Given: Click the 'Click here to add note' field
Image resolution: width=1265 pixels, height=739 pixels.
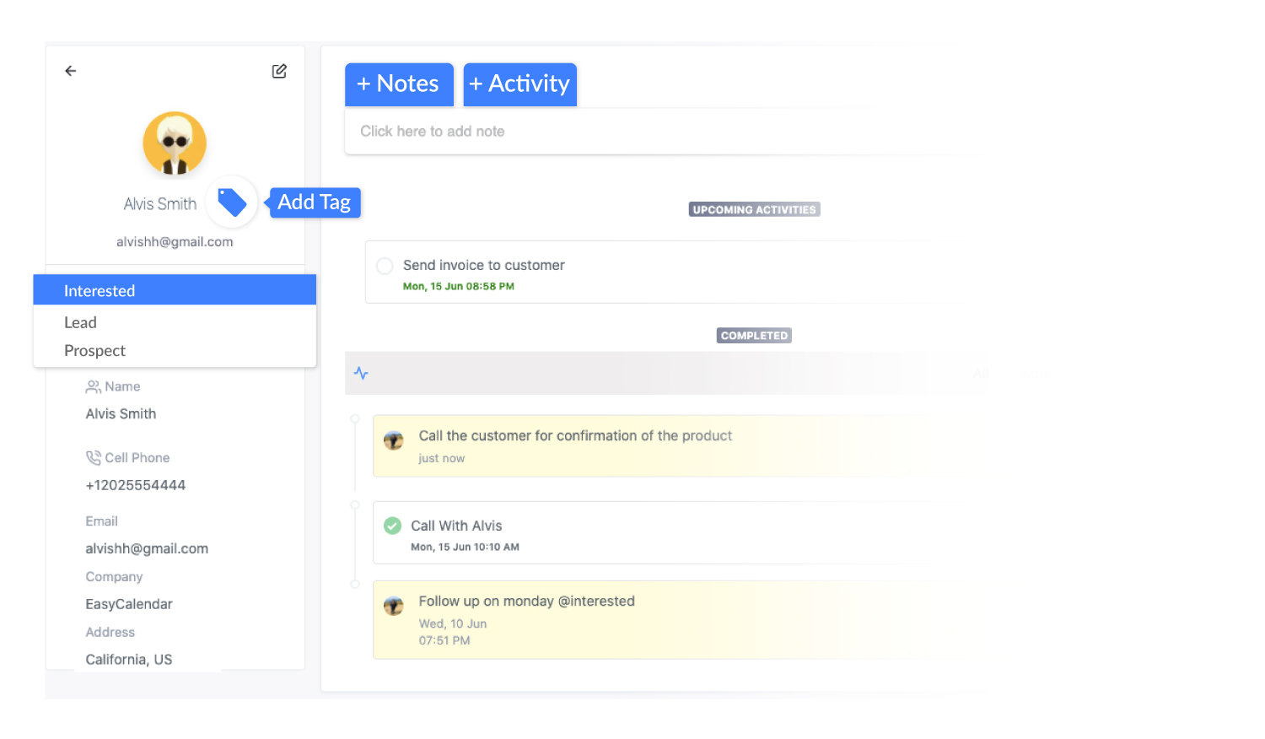Looking at the screenshot, I should tap(432, 131).
